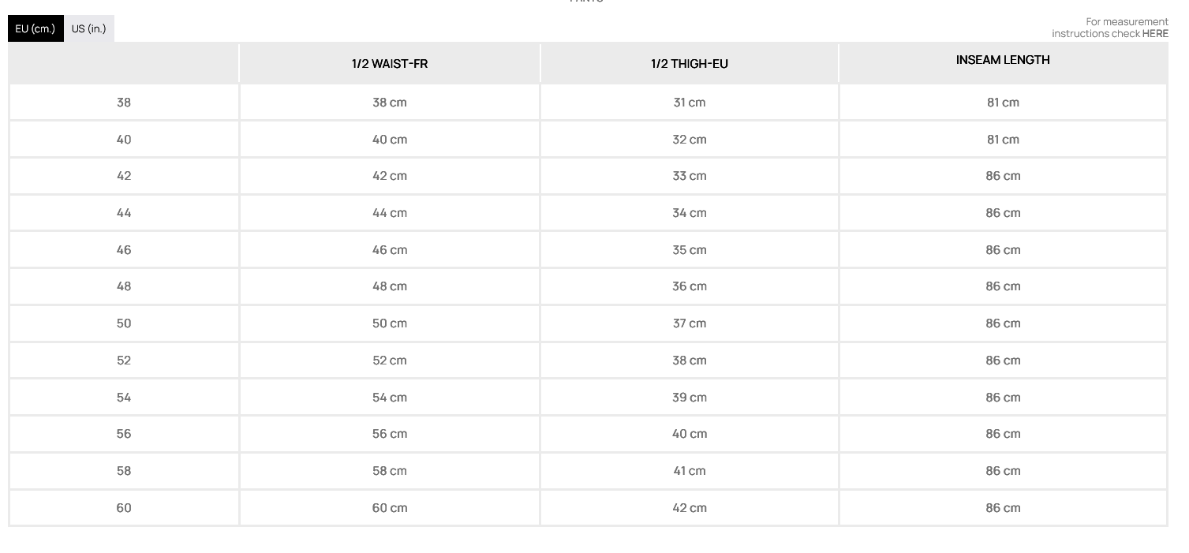Select size 58 row label
Screen dimensions: 1189x553
(124, 471)
